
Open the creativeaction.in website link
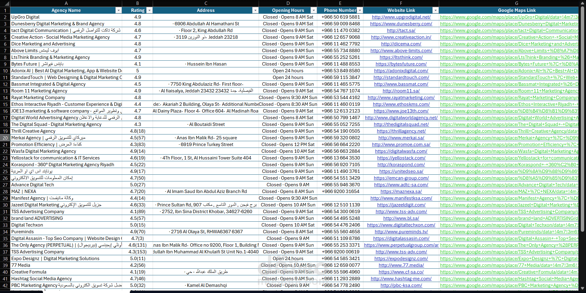click(401, 37)
